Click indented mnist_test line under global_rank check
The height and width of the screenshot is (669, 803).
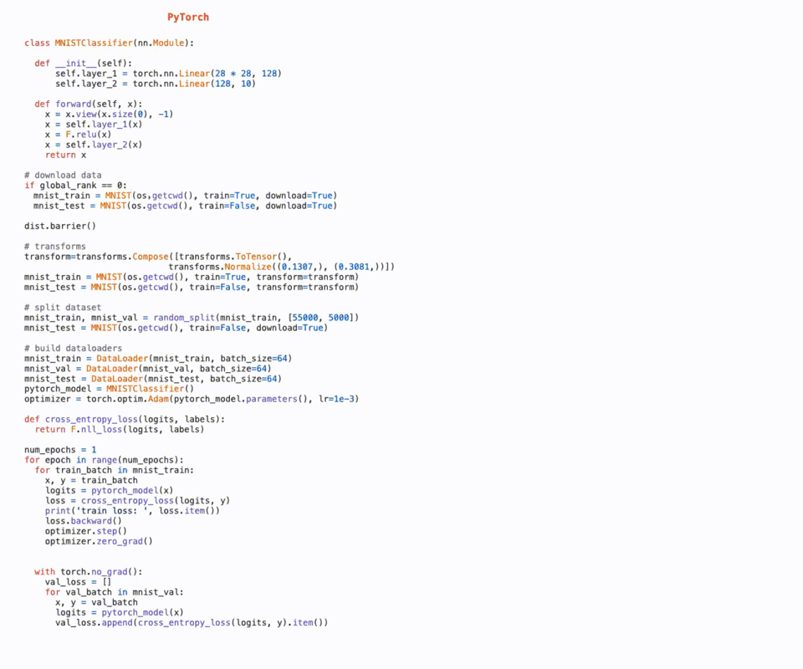pyautogui.click(x=185, y=206)
